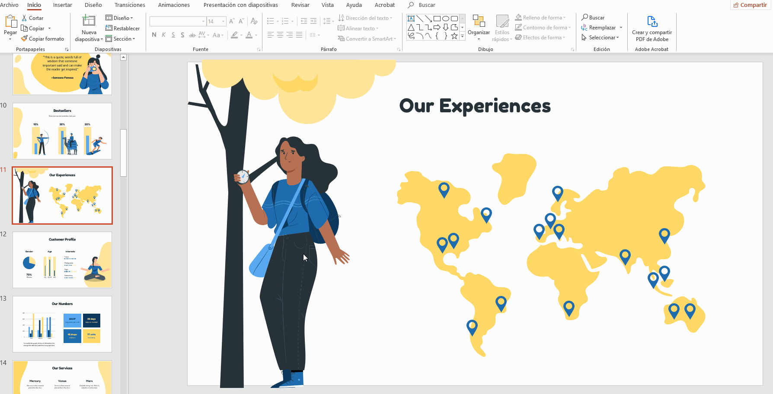Click the increase font size icon
The image size is (773, 394).
(x=232, y=21)
